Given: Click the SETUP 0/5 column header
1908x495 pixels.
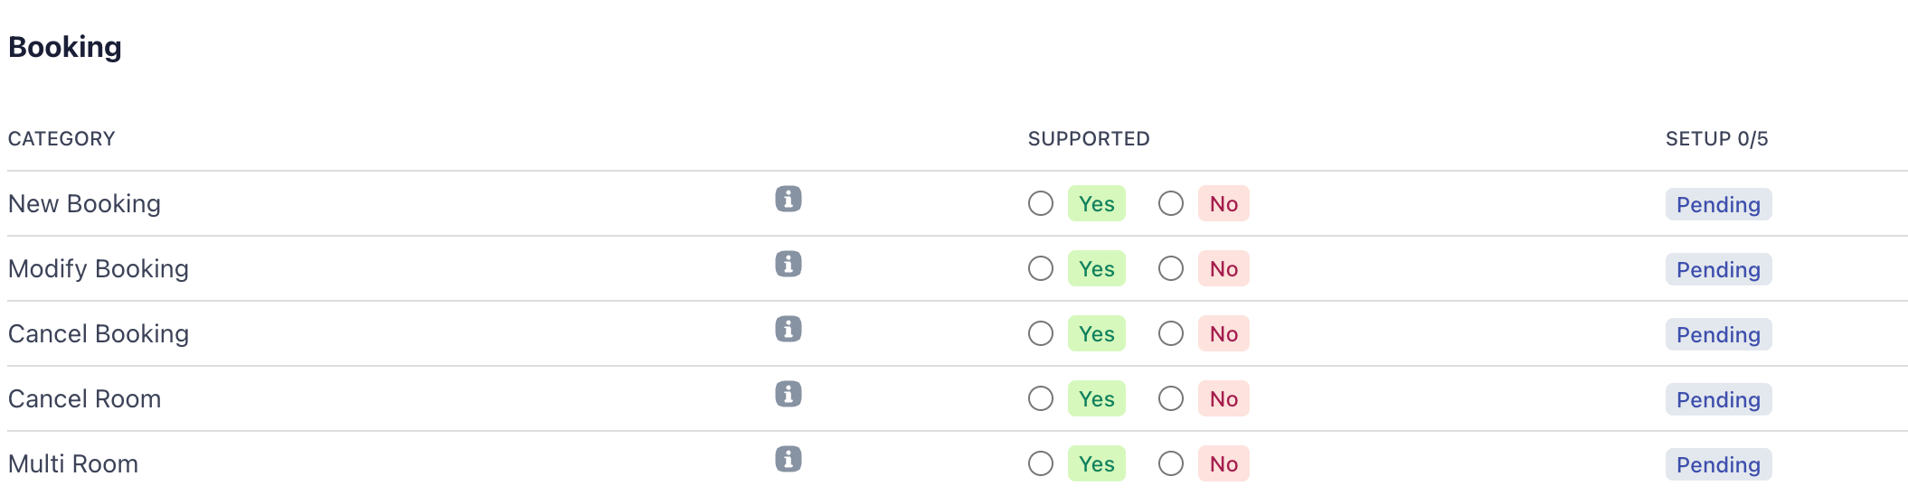Looking at the screenshot, I should point(1716,139).
